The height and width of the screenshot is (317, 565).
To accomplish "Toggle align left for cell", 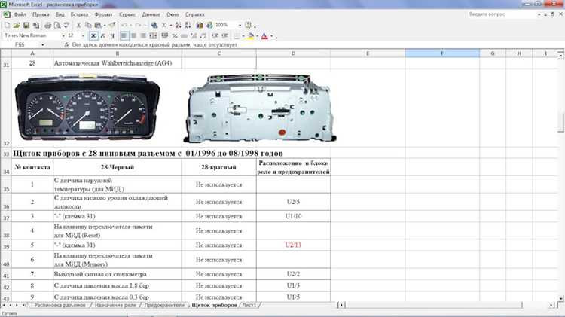I will coord(124,36).
